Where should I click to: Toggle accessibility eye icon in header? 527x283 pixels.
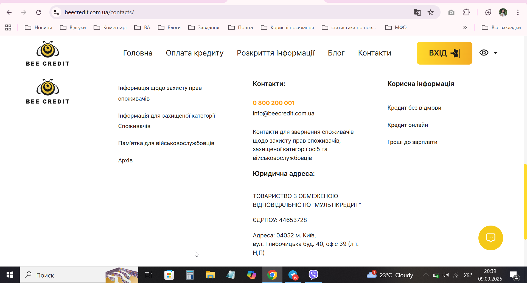pyautogui.click(x=484, y=52)
